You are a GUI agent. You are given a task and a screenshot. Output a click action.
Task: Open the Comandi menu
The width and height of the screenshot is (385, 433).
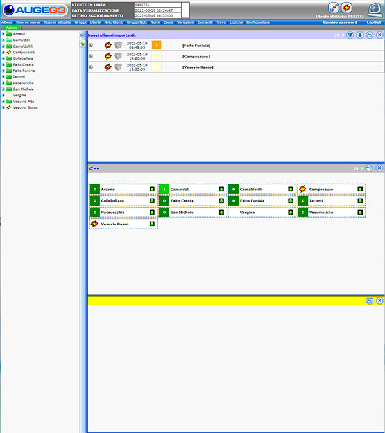204,22
